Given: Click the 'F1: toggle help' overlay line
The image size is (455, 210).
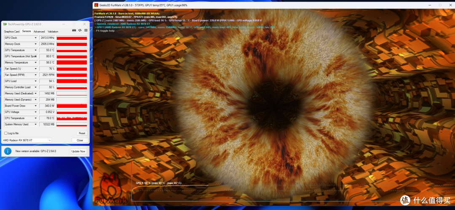Looking at the screenshot, I should (x=105, y=30).
